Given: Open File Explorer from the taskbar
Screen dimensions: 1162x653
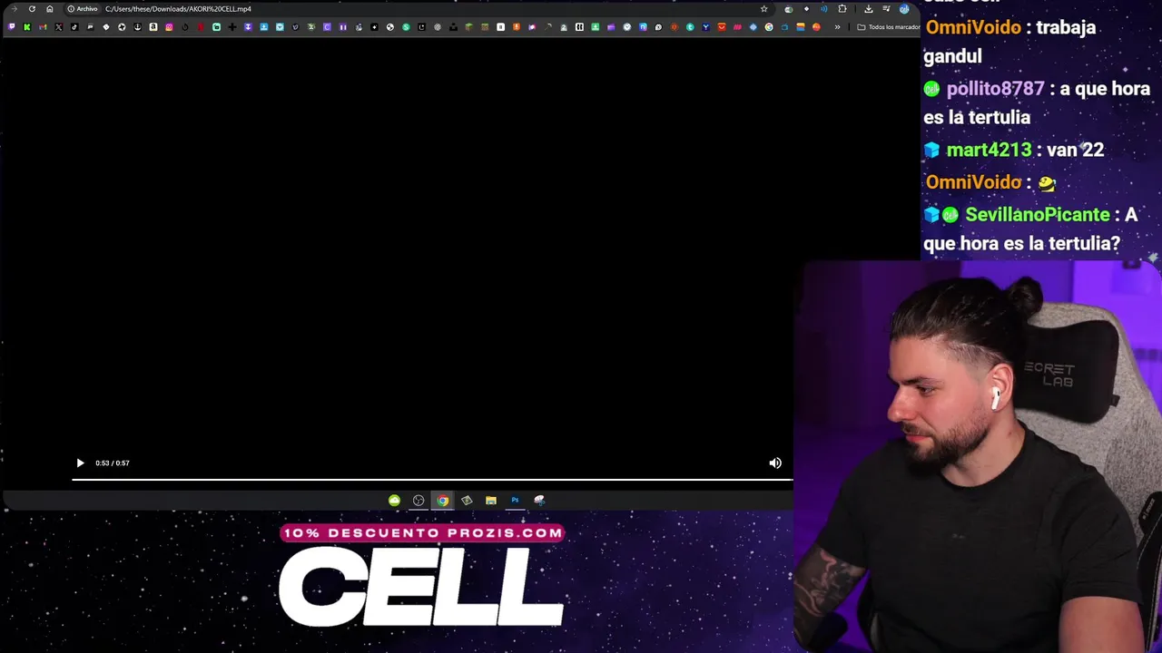Looking at the screenshot, I should click(x=490, y=500).
